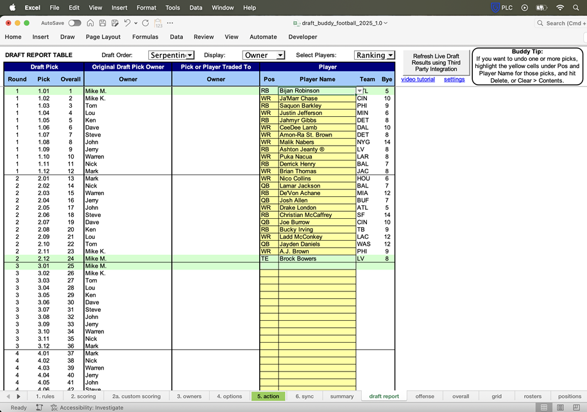Viewport: 587px width, 412px height.
Task: Switch to the 5. action sheet tab
Action: point(268,396)
